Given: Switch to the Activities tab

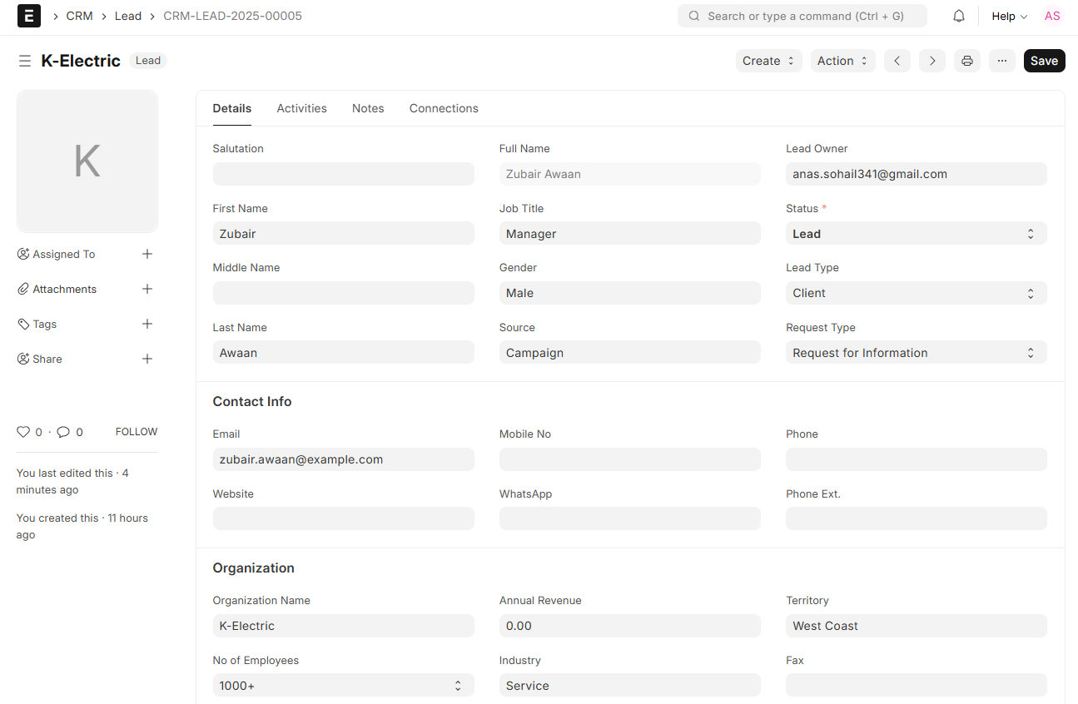Looking at the screenshot, I should click(x=301, y=108).
